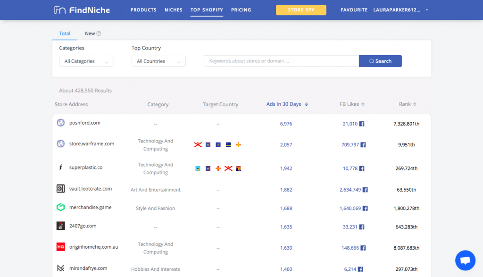Open the All Categories dropdown
Viewport: 483px width, 277px height.
pos(86,61)
